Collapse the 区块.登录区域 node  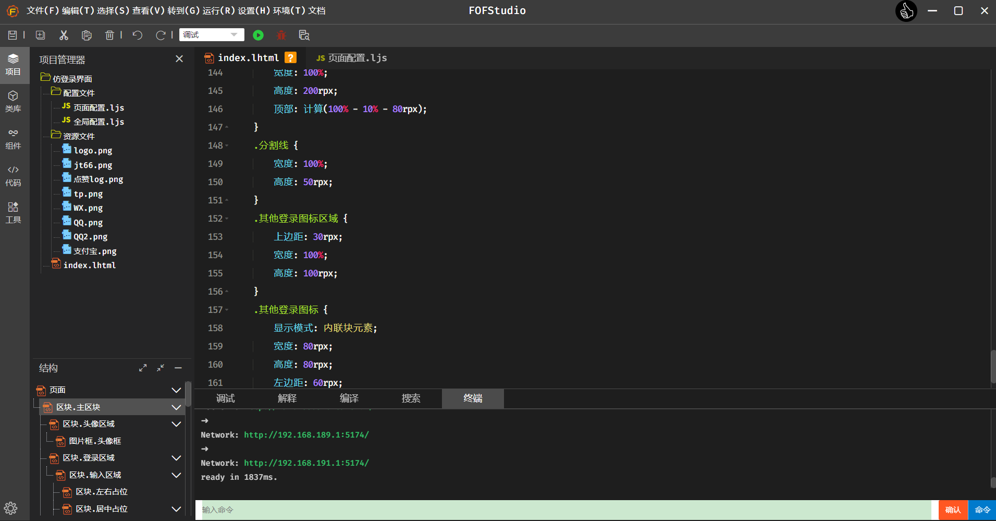[176, 458]
